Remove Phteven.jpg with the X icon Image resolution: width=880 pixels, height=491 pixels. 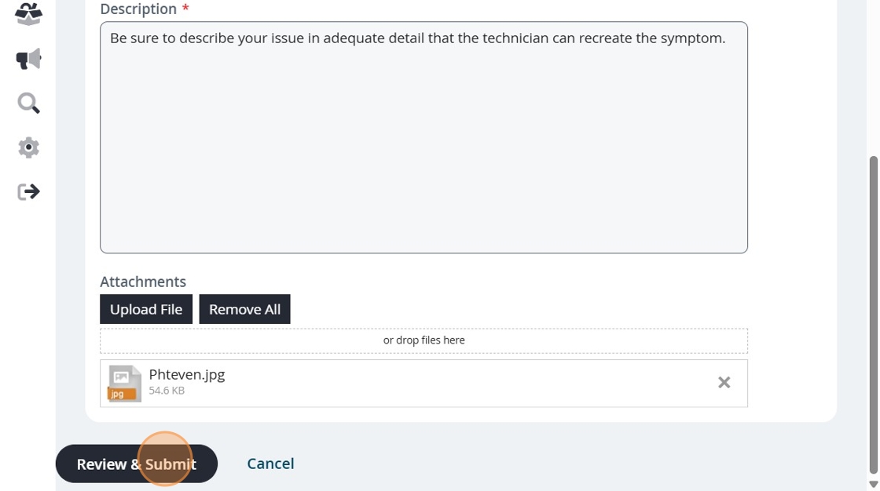724,383
